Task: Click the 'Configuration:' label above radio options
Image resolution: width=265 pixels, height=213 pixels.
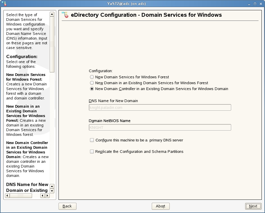Action: click(x=101, y=71)
